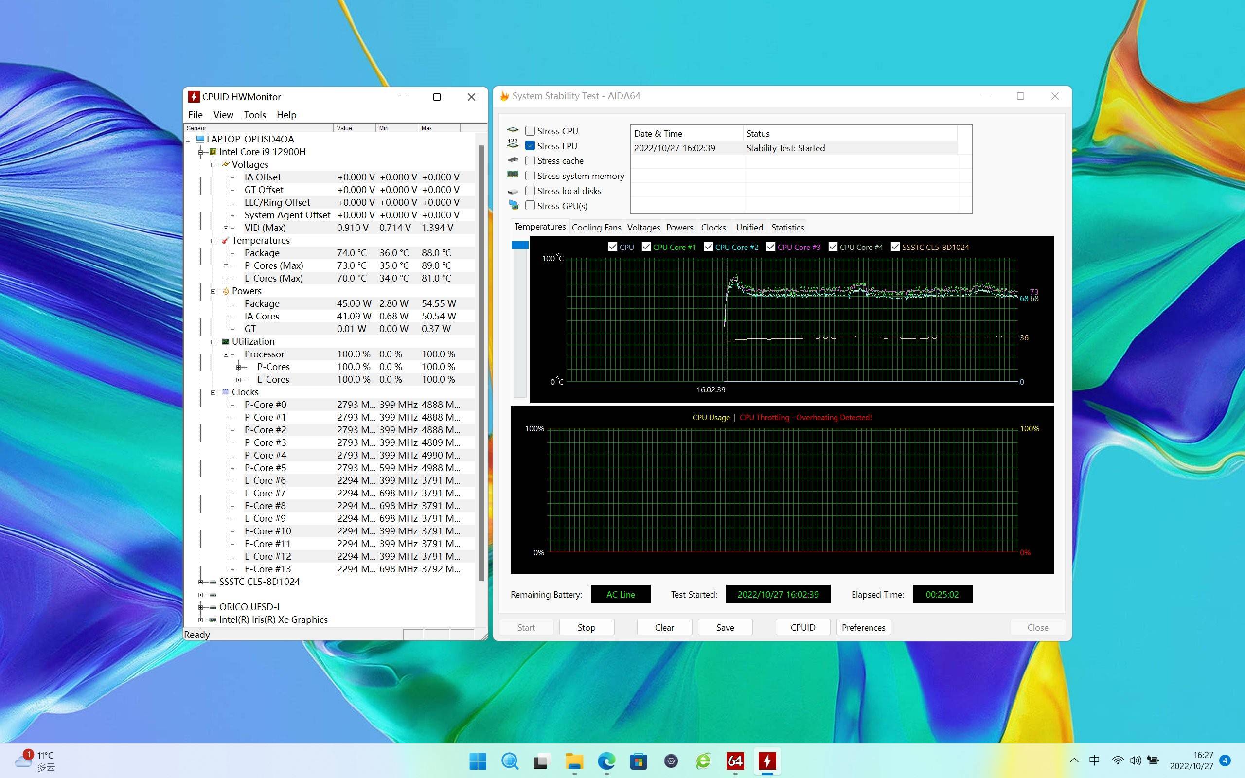Click the Wi-Fi icon in system tray

point(1117,760)
